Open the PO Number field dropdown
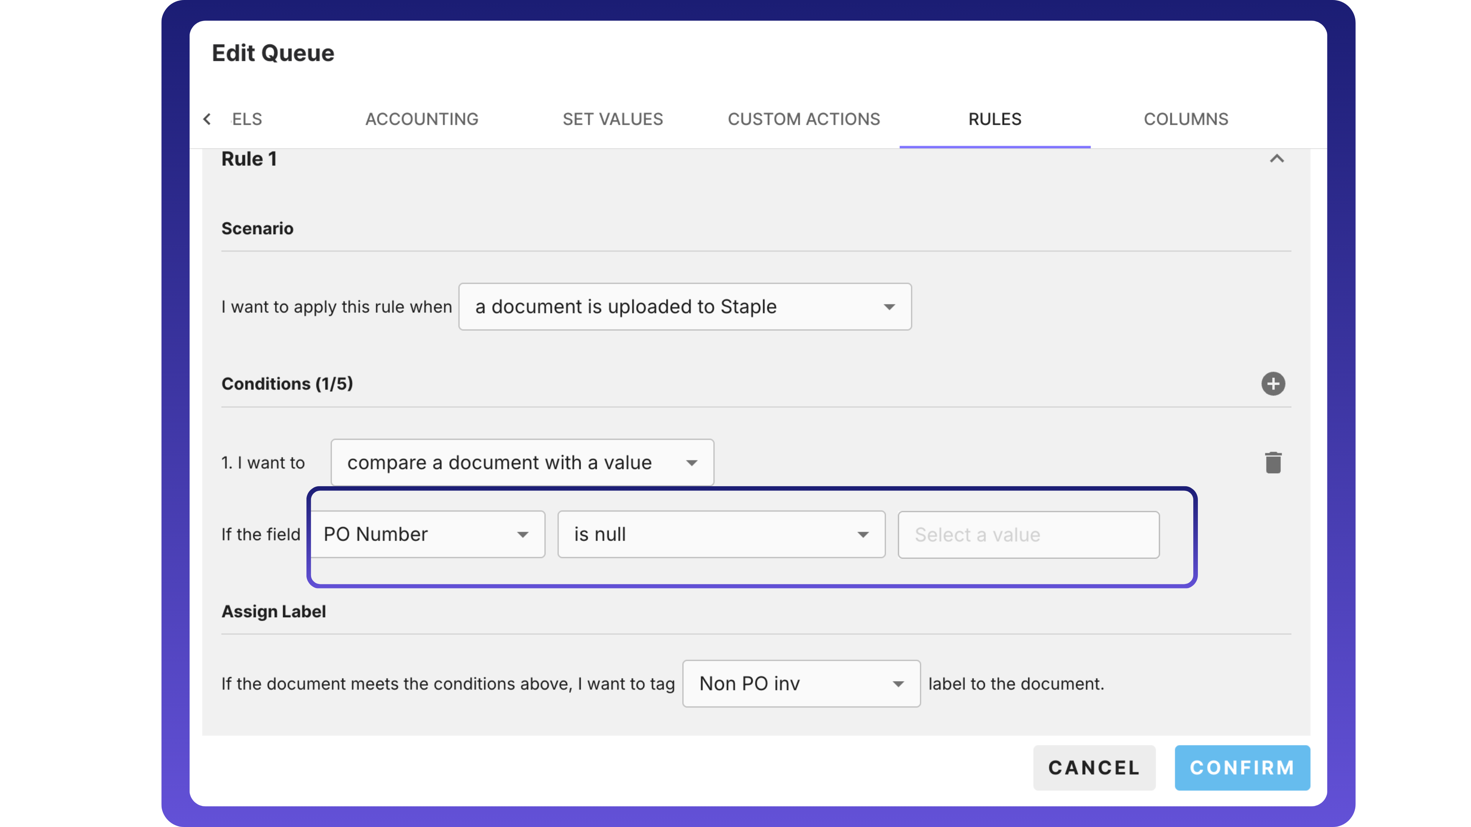This screenshot has height=827, width=1471. (x=427, y=534)
